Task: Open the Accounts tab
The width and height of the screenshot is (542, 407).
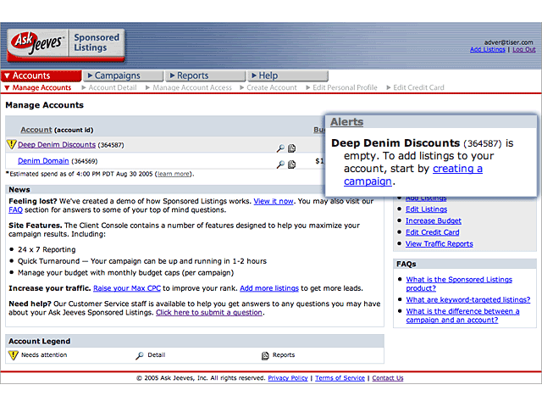Action: [41, 75]
